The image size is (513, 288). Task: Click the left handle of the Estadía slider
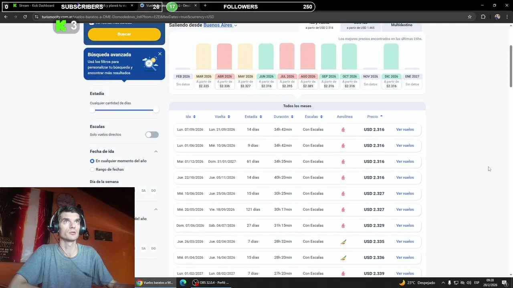(93, 110)
